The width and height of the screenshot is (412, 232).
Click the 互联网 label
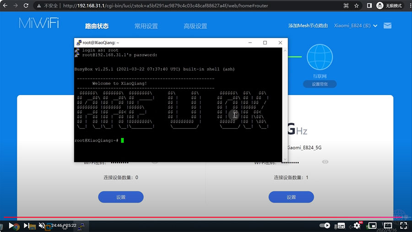320,76
